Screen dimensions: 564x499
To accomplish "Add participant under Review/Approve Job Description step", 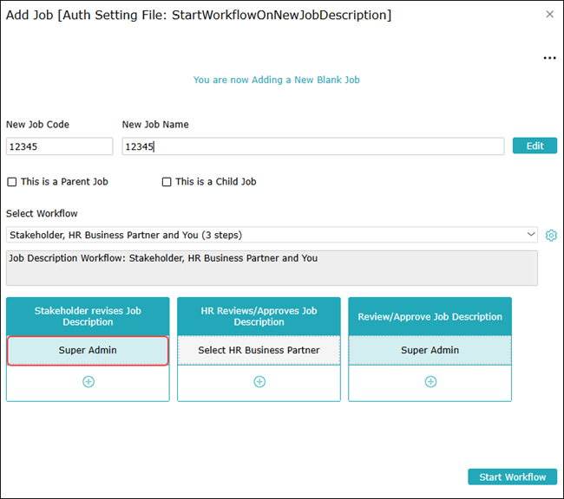I will coord(430,382).
